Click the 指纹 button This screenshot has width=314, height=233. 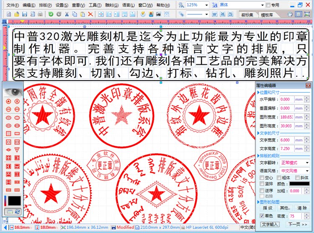[268, 208]
